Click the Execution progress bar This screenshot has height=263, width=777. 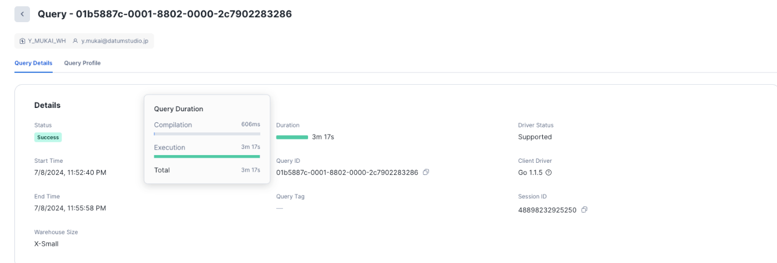(x=207, y=157)
